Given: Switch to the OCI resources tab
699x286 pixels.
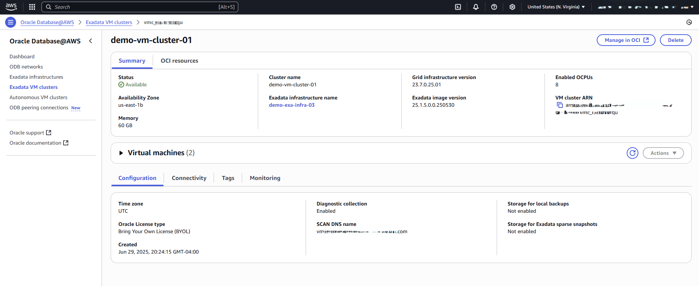Looking at the screenshot, I should click(x=179, y=61).
